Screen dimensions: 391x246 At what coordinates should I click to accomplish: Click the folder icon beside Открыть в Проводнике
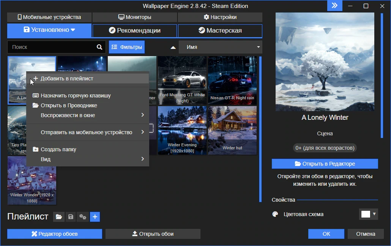coord(36,105)
